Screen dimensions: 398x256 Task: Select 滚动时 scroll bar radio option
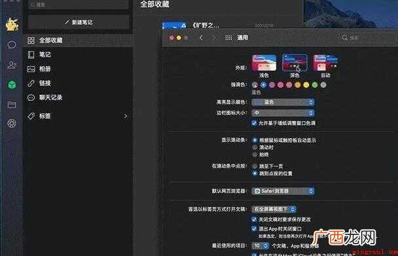click(255, 147)
